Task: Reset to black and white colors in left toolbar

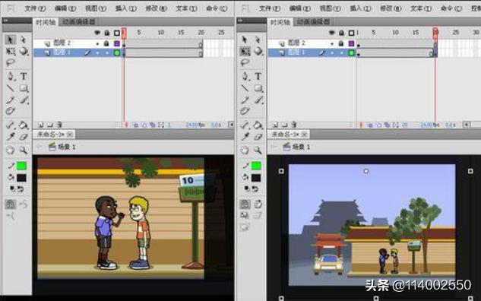Action: tap(12, 189)
